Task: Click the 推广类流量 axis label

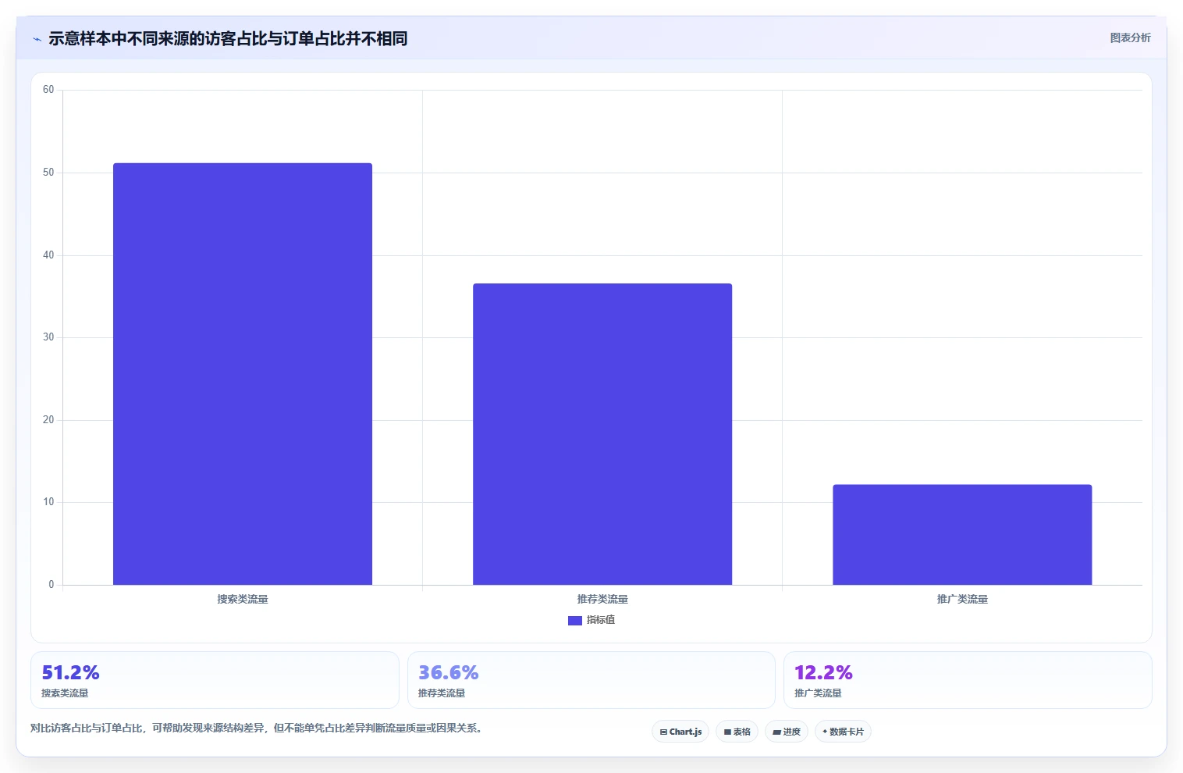Action: [962, 600]
